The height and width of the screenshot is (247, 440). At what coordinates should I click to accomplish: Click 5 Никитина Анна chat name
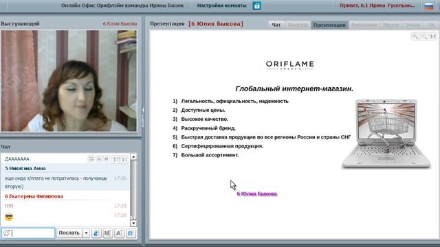click(x=25, y=168)
